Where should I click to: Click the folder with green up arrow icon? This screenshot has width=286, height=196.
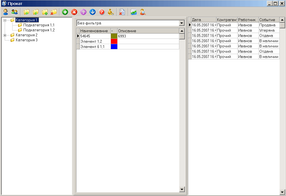[35, 12]
